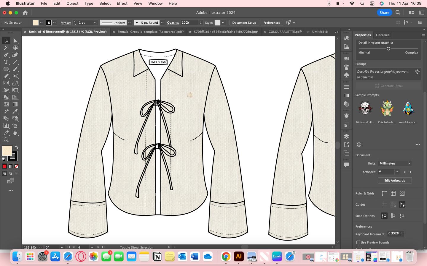Enable Use Preview Bounds checkbox

pos(358,242)
